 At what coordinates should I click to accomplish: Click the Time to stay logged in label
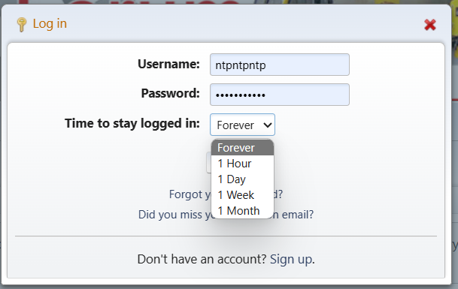132,123
